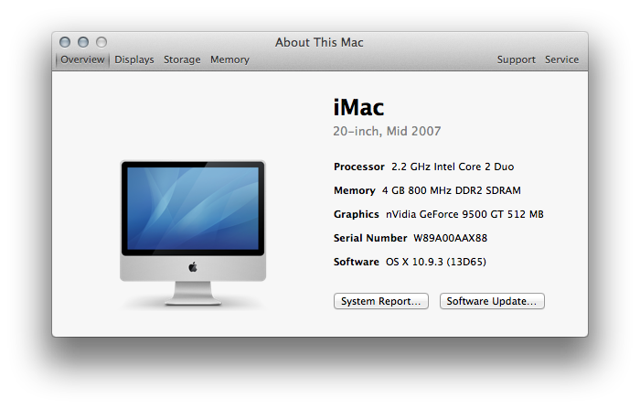Viewport: 640px width, 409px height.
Task: Open the Memory tab
Action: (x=229, y=59)
